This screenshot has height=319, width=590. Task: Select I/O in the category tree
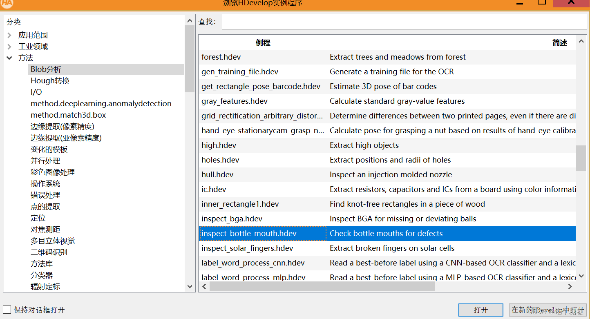36,92
